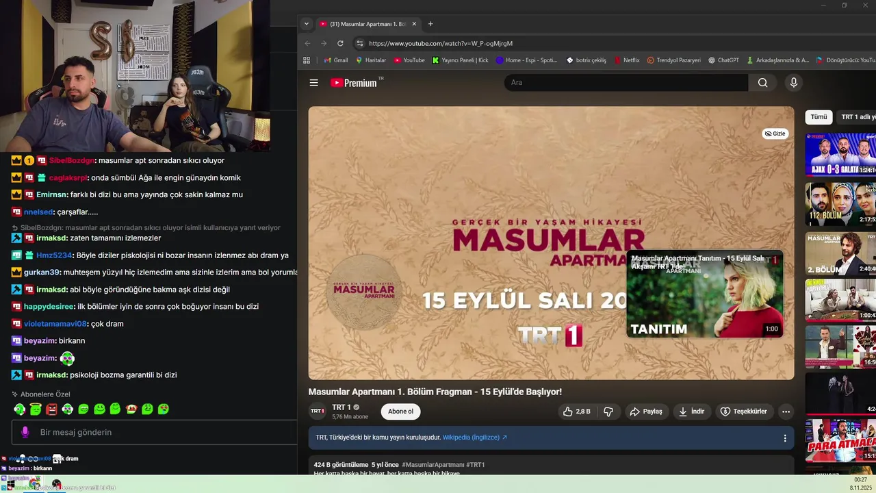Open the 112. Bölüm sidebar video

pos(840,204)
